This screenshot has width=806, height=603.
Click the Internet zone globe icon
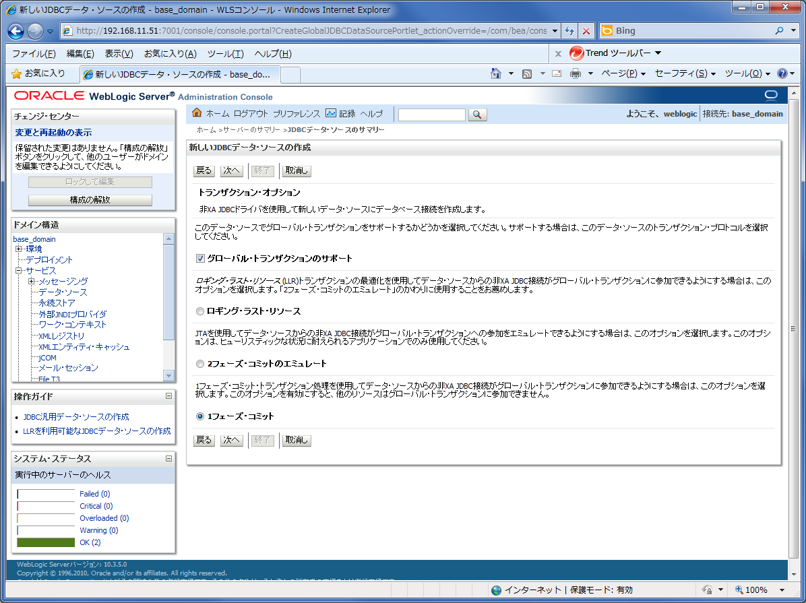click(496, 590)
